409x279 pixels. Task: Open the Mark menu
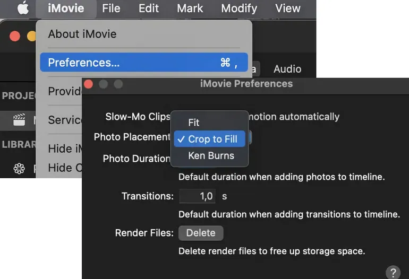point(190,8)
